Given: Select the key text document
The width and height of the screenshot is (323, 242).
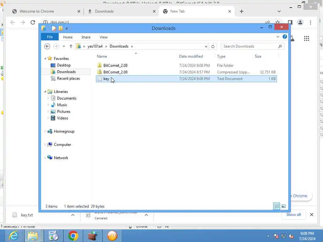Looking at the screenshot, I should click(x=186, y=78).
